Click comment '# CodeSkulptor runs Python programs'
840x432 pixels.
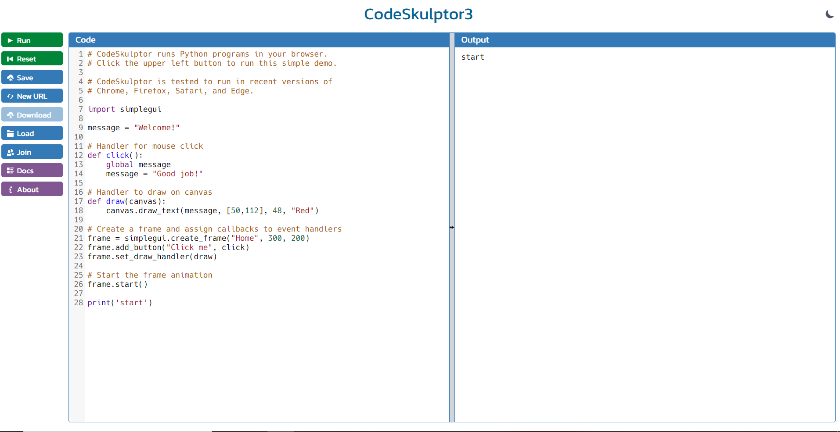pos(208,54)
